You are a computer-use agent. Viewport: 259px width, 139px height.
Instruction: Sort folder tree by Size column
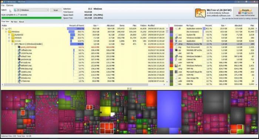(95, 25)
